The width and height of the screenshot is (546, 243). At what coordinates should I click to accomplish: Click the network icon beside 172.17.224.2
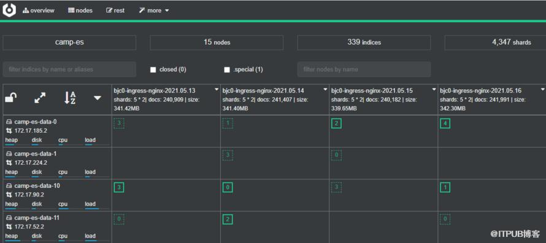point(9,163)
